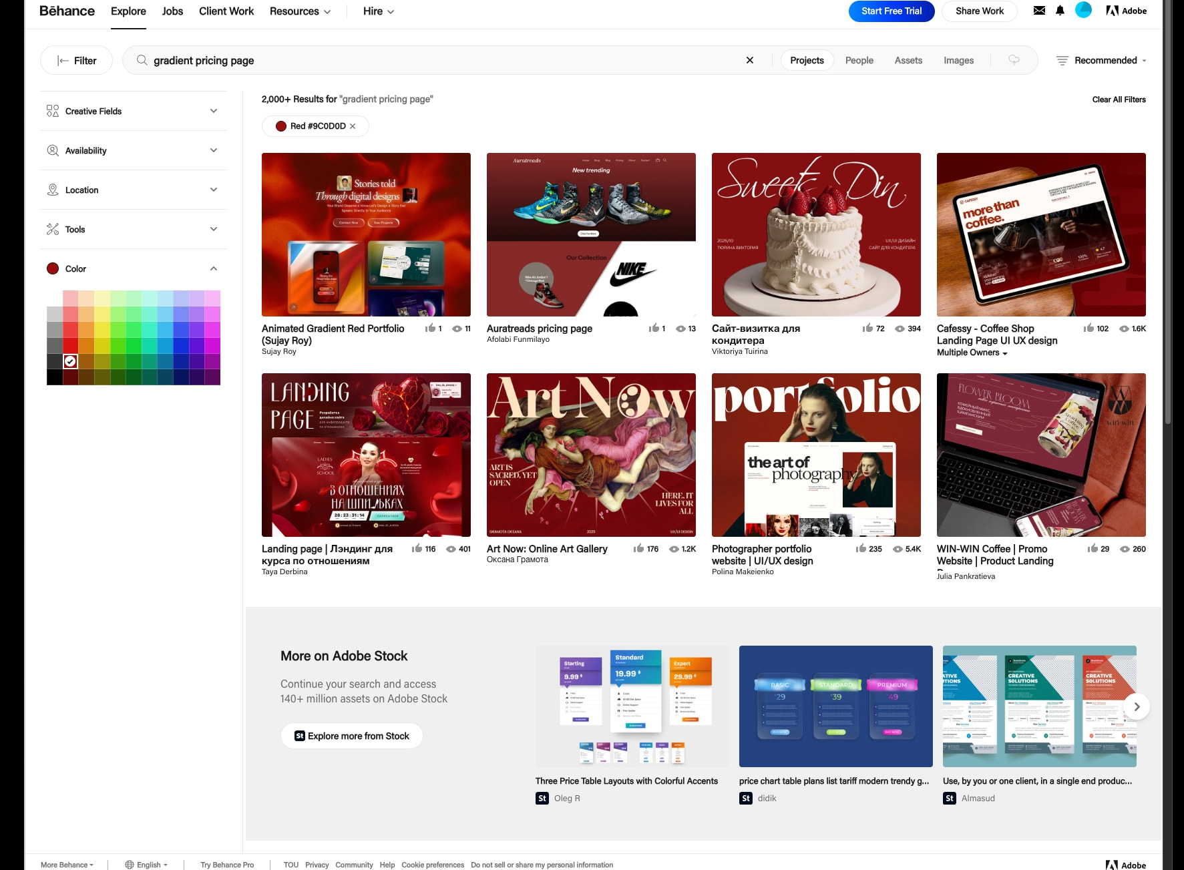The height and width of the screenshot is (870, 1184).
Task: Collapse the Color filter section
Action: pyautogui.click(x=134, y=268)
